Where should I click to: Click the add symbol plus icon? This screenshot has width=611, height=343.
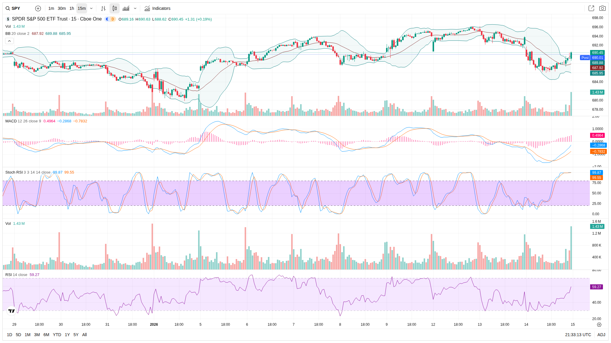tap(38, 8)
